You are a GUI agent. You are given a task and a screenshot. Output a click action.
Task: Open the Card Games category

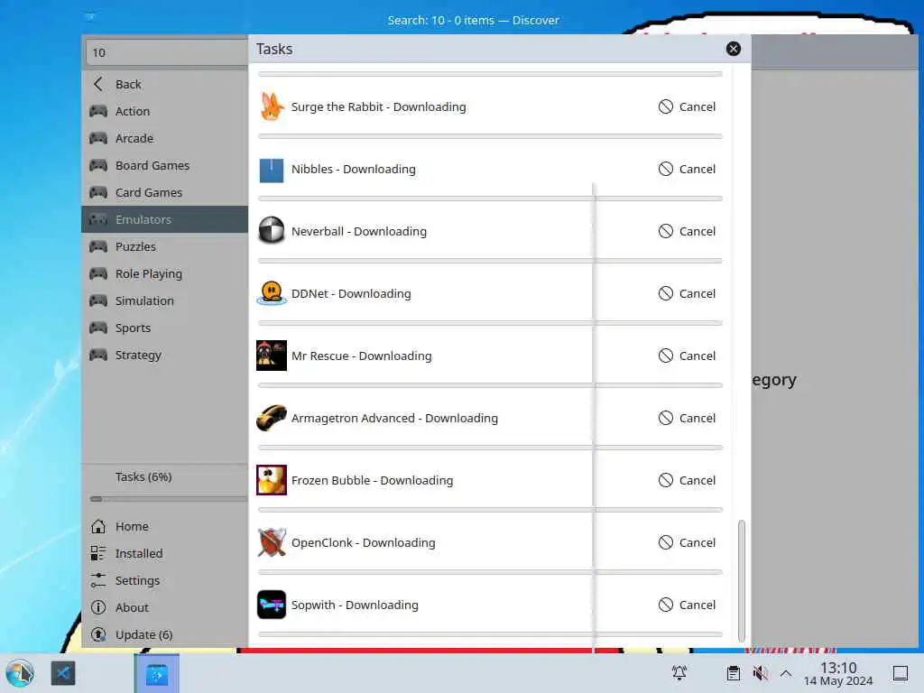pos(165,193)
